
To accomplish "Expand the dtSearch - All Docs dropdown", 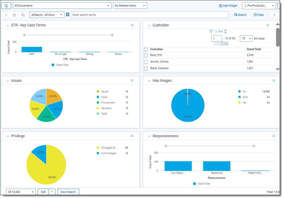I will point(47,15).
